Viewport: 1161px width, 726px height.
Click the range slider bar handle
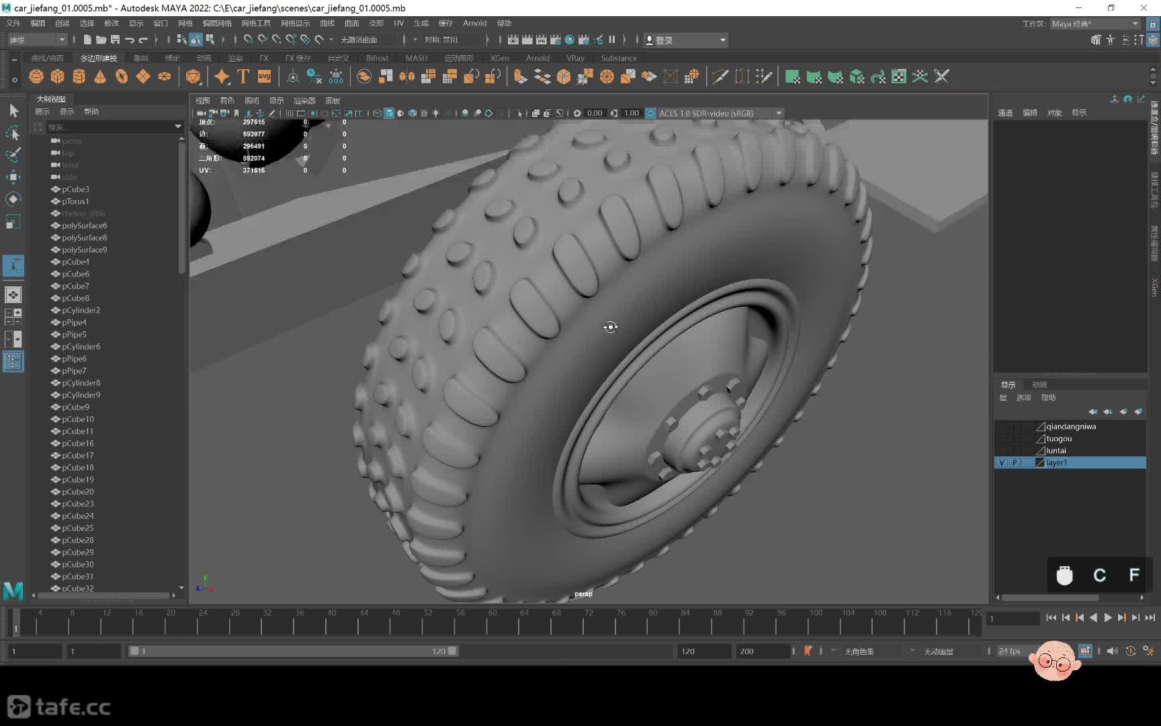click(x=293, y=651)
